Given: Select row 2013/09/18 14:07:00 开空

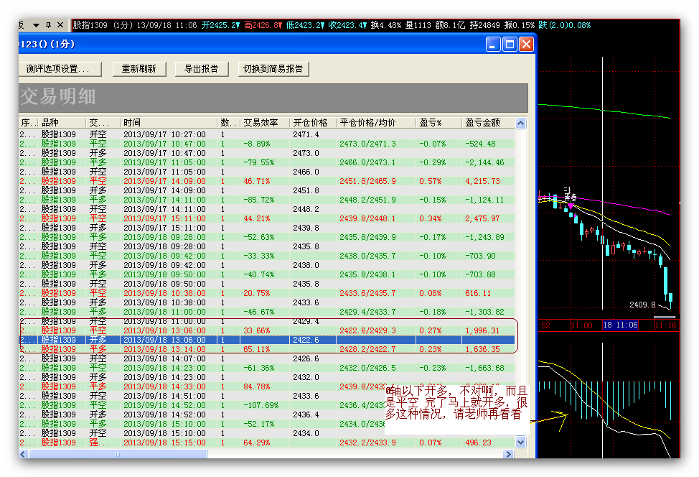Looking at the screenshot, I should tap(266, 358).
